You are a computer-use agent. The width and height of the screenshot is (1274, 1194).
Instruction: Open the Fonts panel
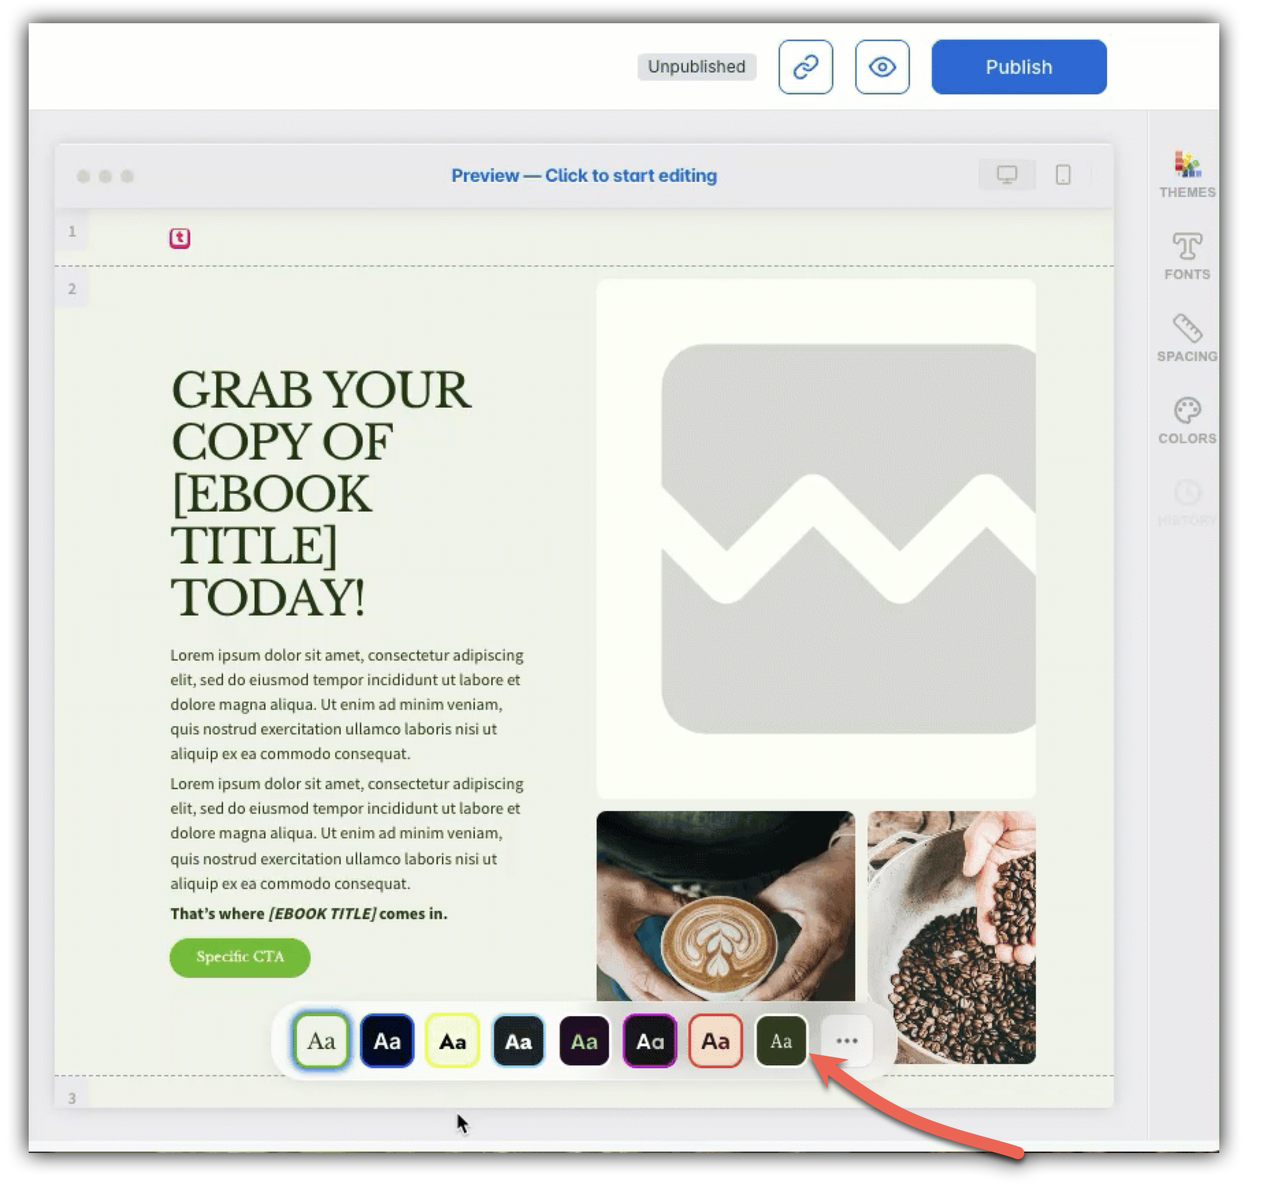coord(1187,256)
